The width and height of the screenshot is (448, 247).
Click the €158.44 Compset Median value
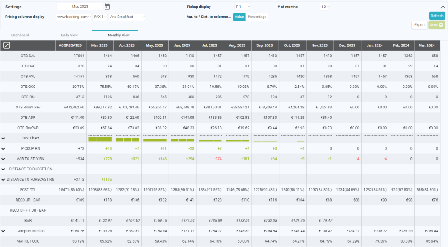pos(431,231)
